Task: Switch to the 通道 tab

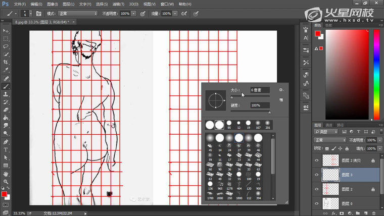Action: click(x=328, y=124)
